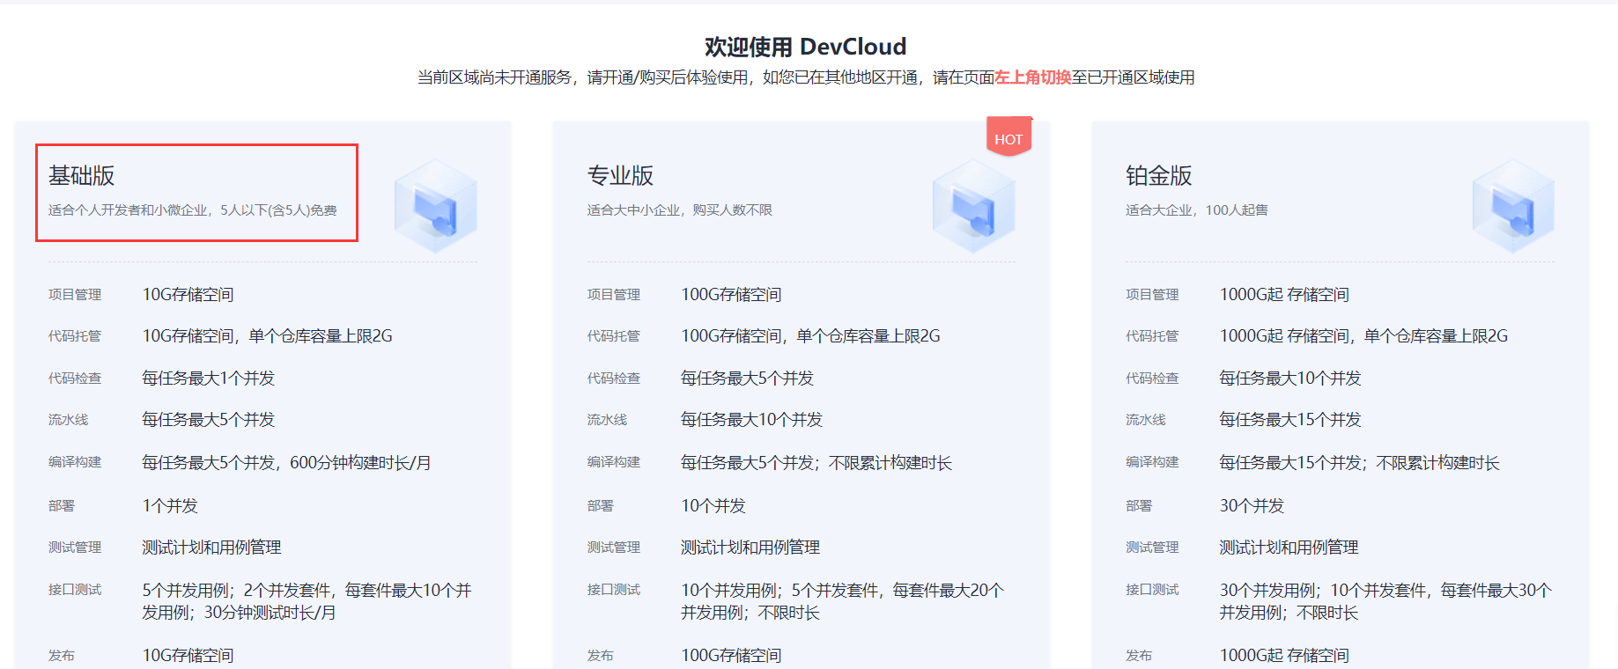Click 项目管理 label in 专业版 card
The image size is (1618, 669).
click(x=614, y=295)
